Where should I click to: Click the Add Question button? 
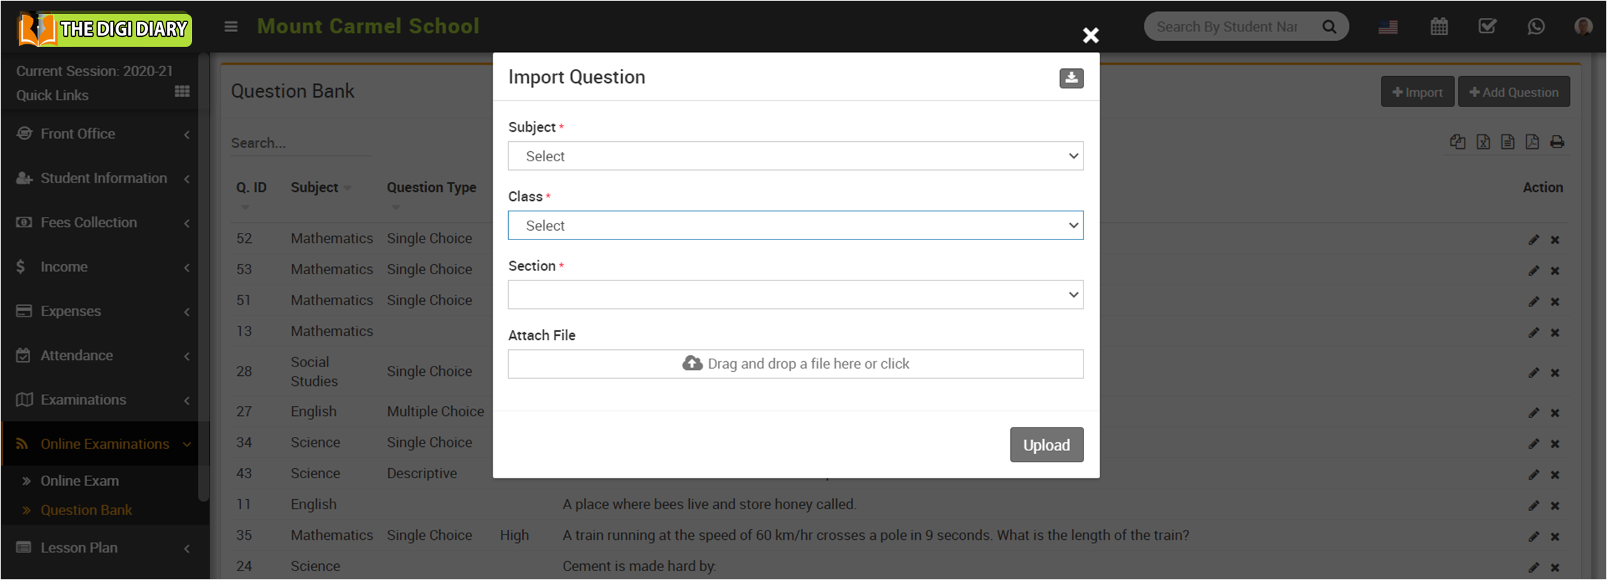coord(1513,92)
